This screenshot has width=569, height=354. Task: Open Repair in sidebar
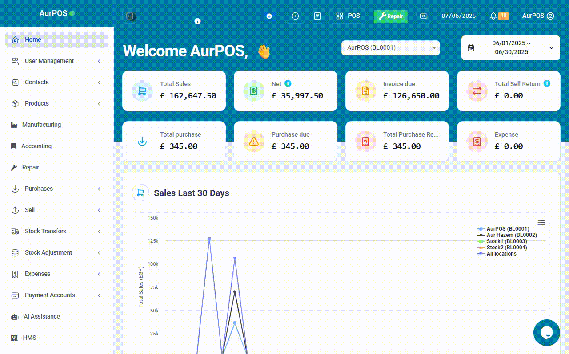[56, 167]
